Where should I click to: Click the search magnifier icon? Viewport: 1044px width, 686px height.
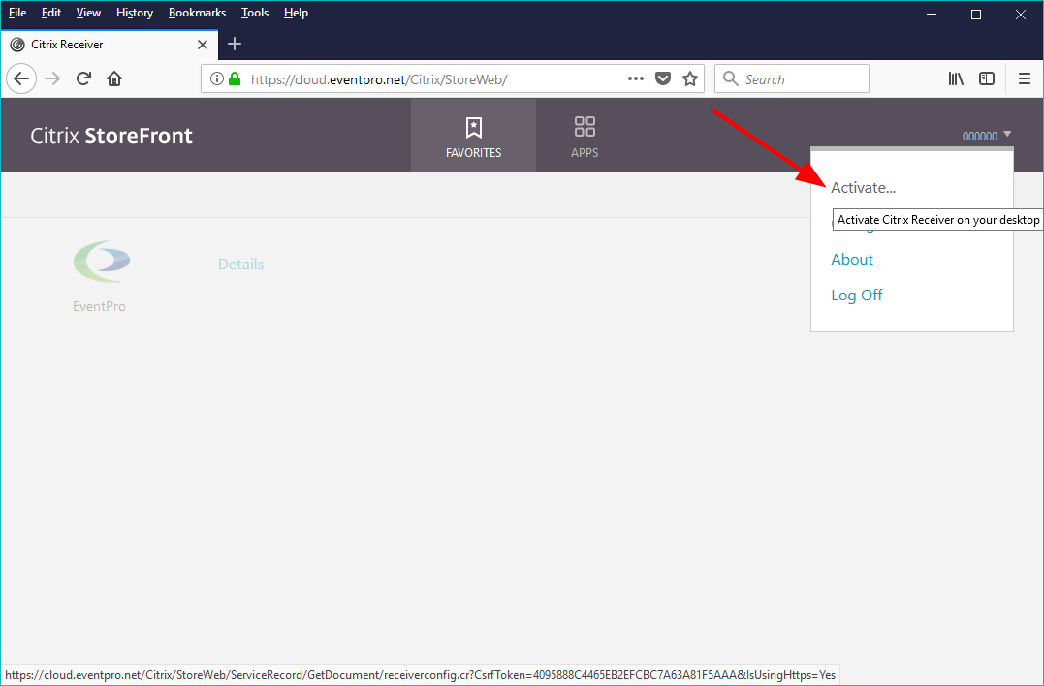pyautogui.click(x=730, y=79)
